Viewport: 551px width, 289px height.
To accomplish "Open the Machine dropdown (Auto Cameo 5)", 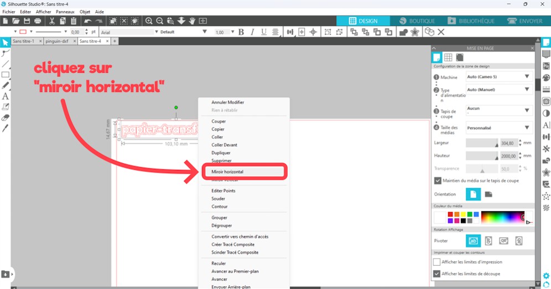I will point(499,77).
